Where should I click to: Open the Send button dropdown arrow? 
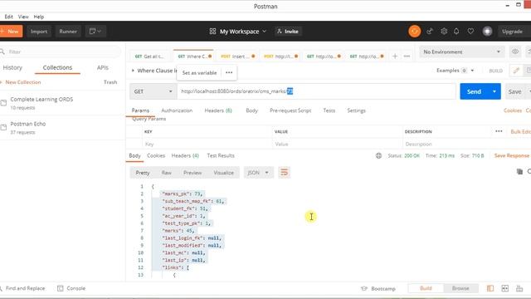click(494, 91)
